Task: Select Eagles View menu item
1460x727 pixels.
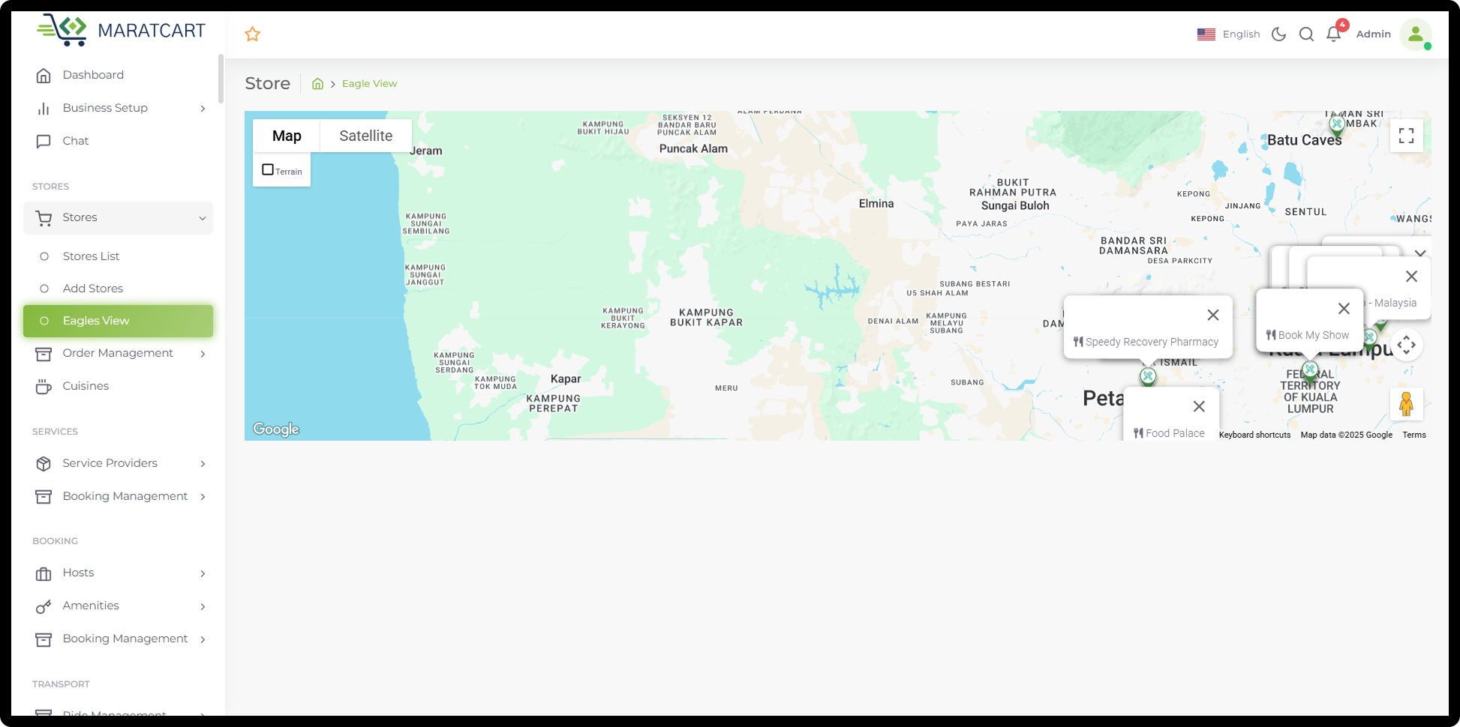Action: click(x=118, y=321)
